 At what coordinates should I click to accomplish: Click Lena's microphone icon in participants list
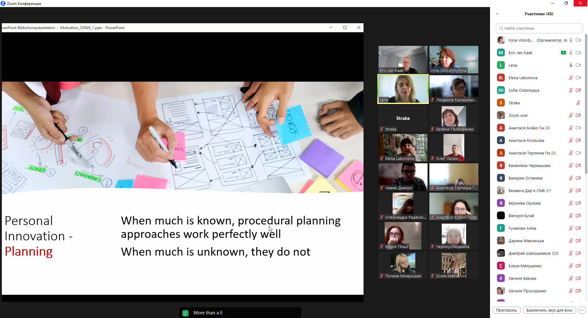pyautogui.click(x=571, y=65)
